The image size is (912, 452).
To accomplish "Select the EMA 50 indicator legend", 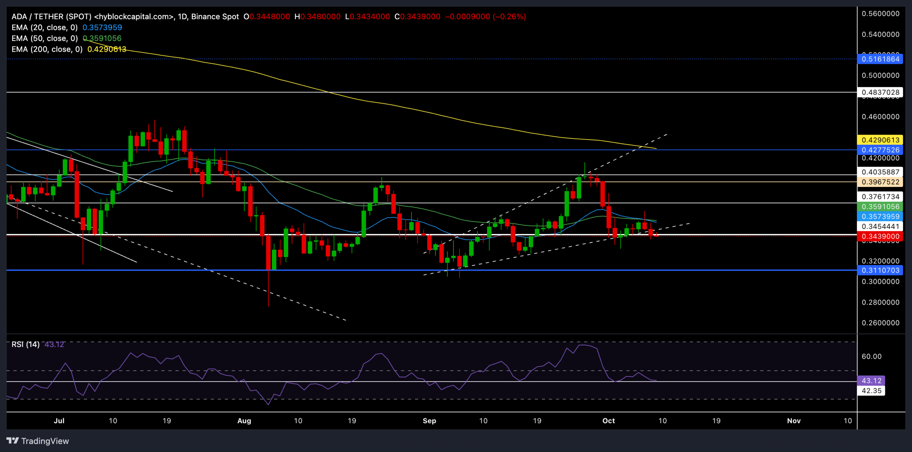I will point(45,38).
